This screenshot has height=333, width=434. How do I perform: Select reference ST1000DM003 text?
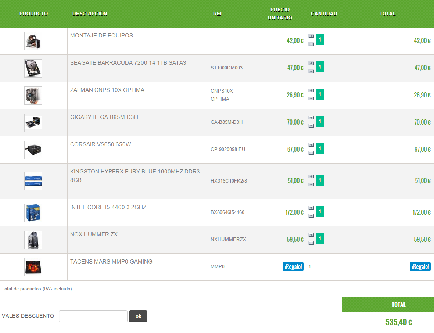click(226, 68)
